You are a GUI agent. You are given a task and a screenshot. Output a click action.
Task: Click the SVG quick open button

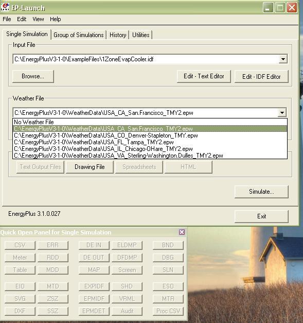pyautogui.click(x=20, y=299)
